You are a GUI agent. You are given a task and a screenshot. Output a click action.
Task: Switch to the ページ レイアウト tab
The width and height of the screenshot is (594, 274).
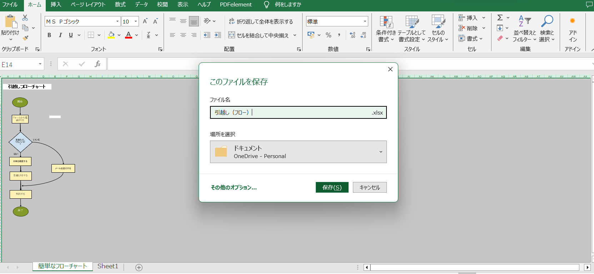pyautogui.click(x=88, y=5)
